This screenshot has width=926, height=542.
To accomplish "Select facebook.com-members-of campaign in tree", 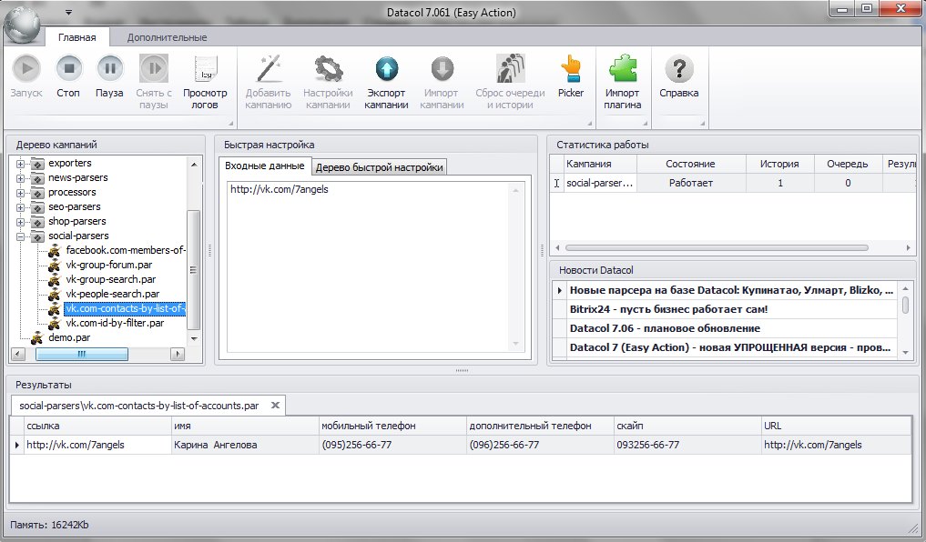I will tap(126, 250).
